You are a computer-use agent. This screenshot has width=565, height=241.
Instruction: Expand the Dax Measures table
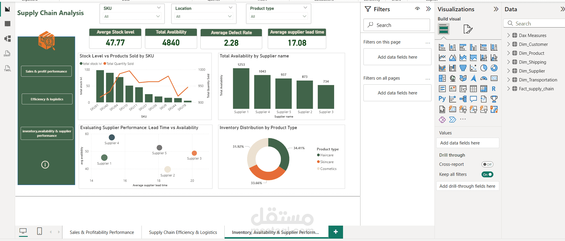508,35
